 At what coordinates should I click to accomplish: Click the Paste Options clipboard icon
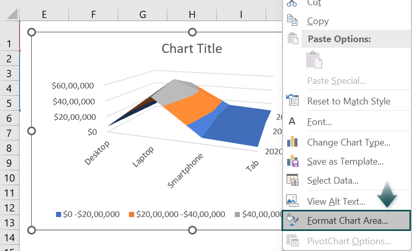click(x=293, y=39)
